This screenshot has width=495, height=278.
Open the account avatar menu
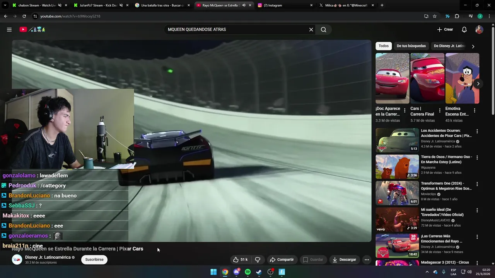[479, 29]
